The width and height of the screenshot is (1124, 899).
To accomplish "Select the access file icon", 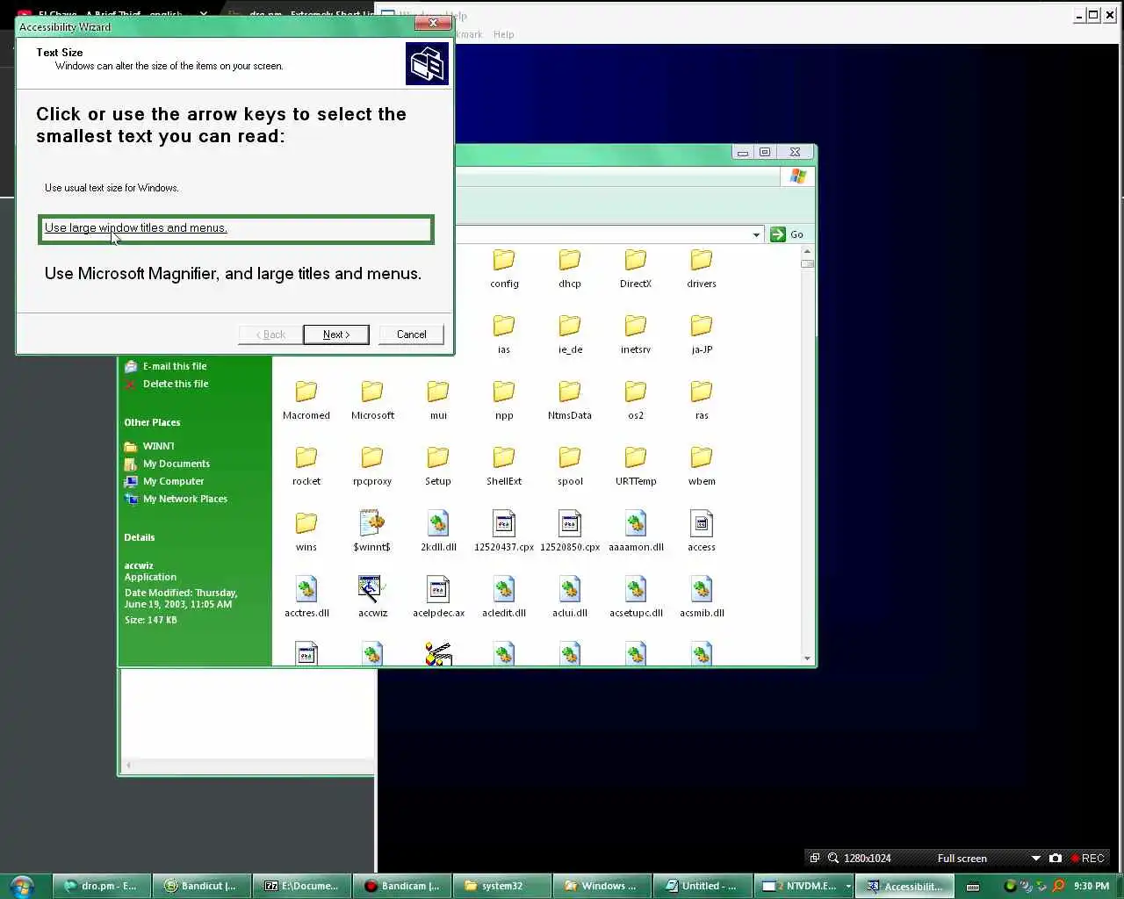I will point(702,523).
